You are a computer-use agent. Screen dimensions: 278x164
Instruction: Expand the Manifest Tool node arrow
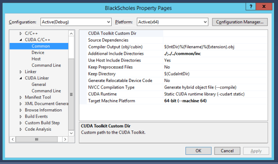point(21,97)
